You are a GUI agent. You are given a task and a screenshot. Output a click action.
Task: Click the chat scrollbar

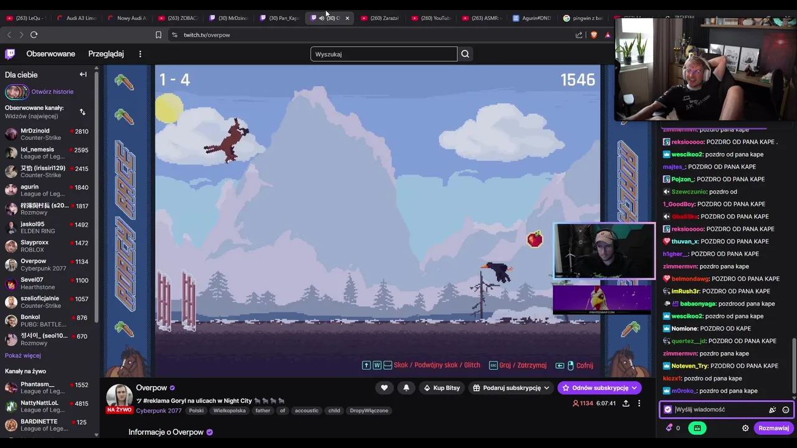(794, 367)
